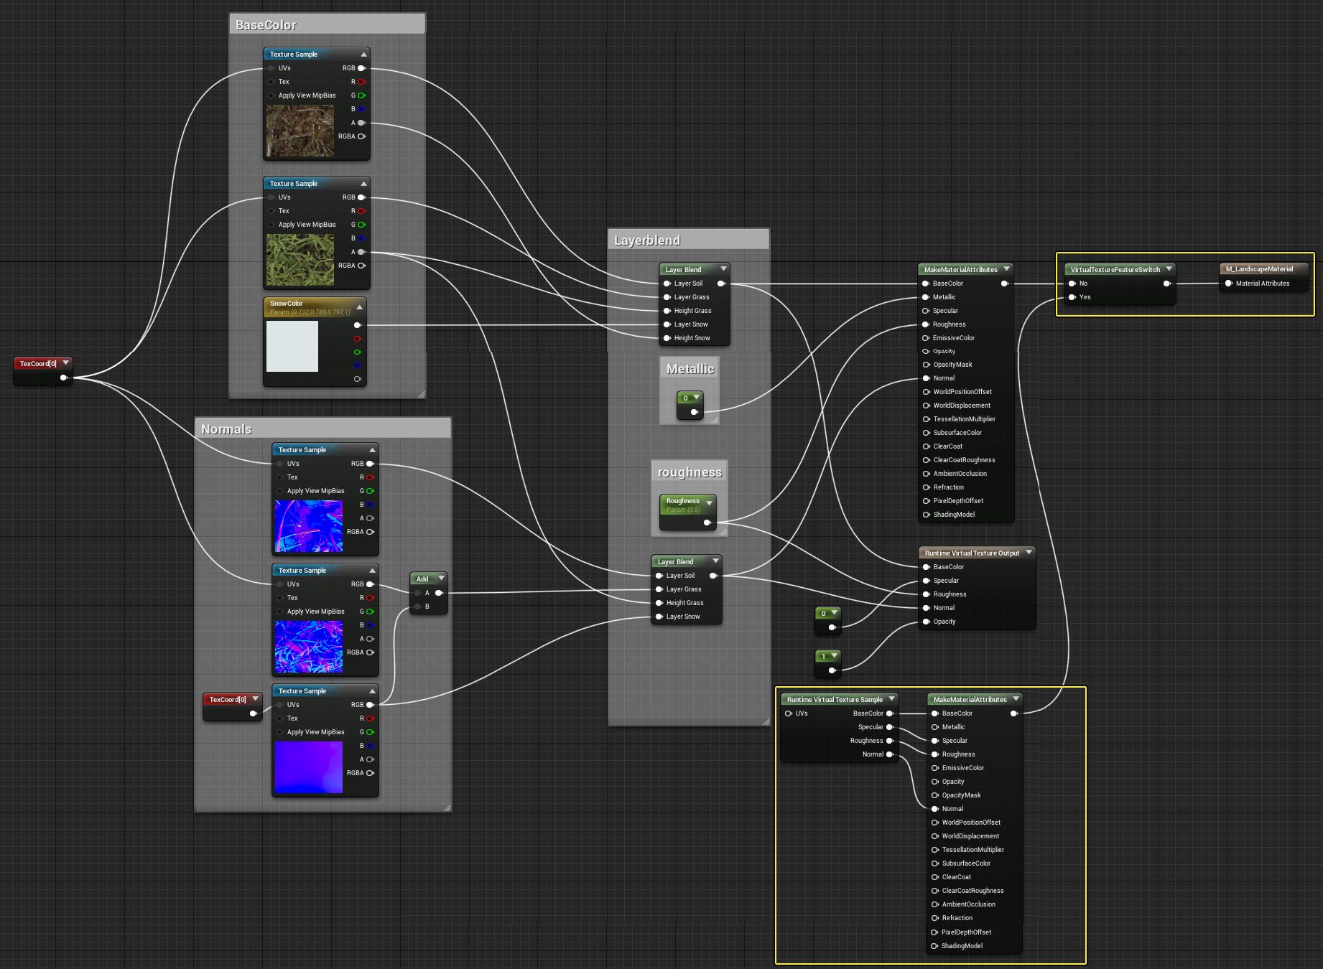Click the BaseColor input pin on MakeMaterialAttributes
Screen dimensions: 1323x969
tap(926, 284)
